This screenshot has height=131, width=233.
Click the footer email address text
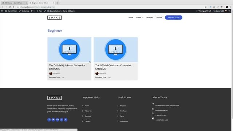coord(161,110)
